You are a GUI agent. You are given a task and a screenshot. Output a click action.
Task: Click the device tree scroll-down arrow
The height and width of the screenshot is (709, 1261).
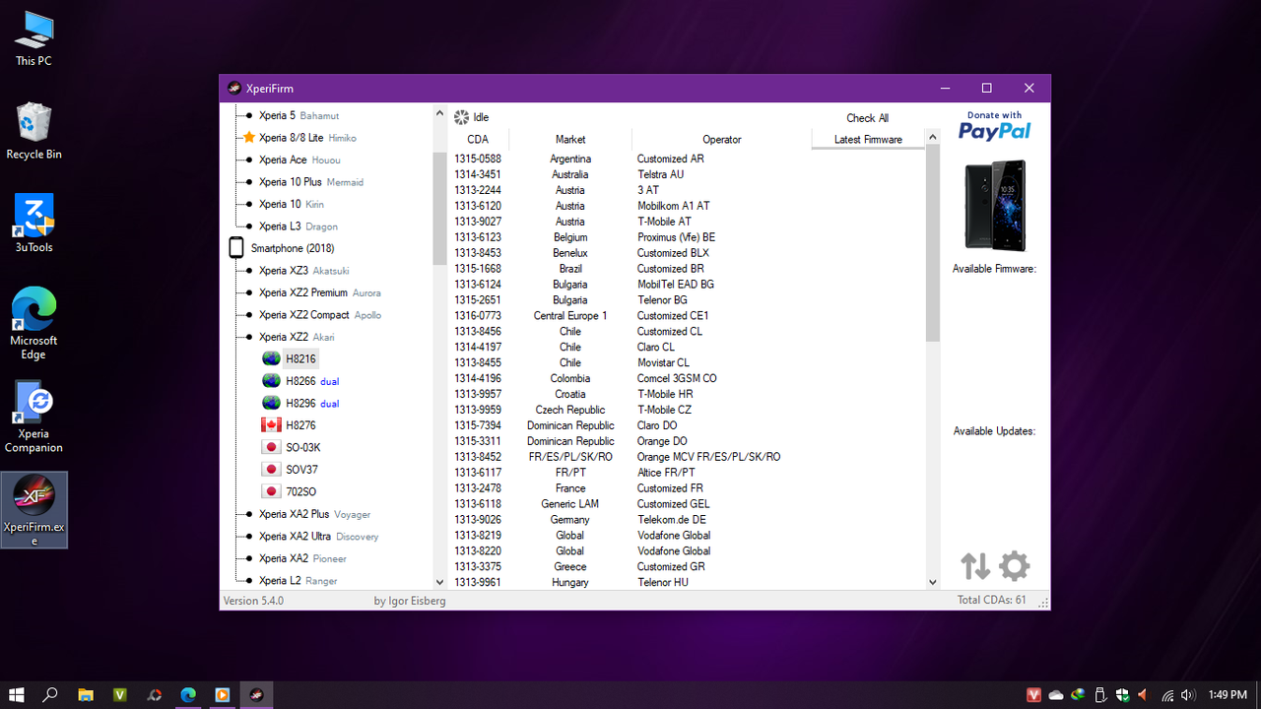(x=440, y=582)
